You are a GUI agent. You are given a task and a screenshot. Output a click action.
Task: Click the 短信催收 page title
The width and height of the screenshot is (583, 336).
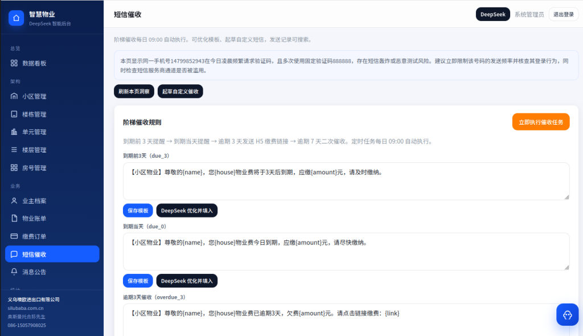128,14
